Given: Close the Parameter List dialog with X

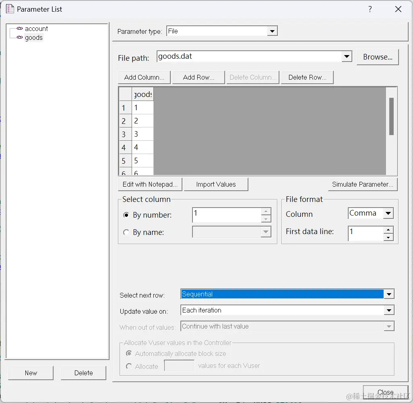Looking at the screenshot, I should 398,9.
